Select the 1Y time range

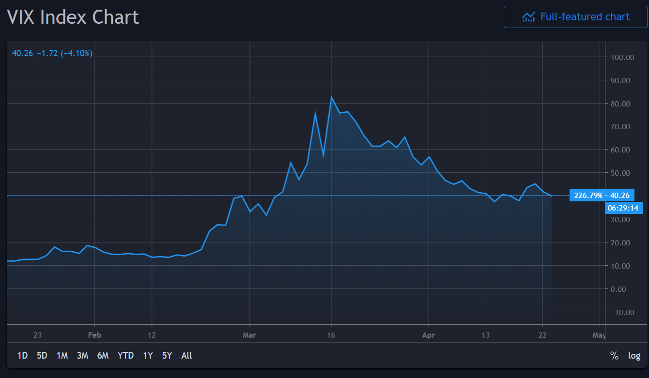point(148,355)
